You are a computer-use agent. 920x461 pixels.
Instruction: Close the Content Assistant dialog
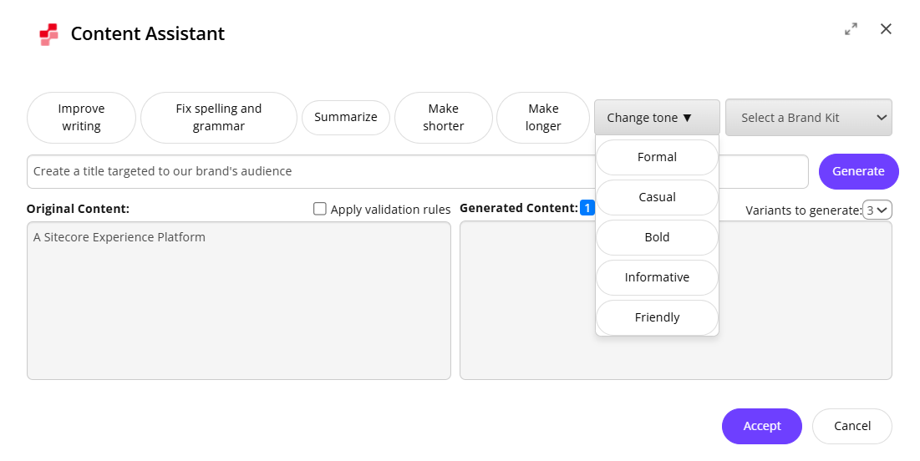[886, 28]
